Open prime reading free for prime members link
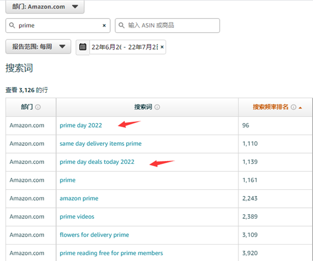This screenshot has height=261, width=313. tap(111, 253)
